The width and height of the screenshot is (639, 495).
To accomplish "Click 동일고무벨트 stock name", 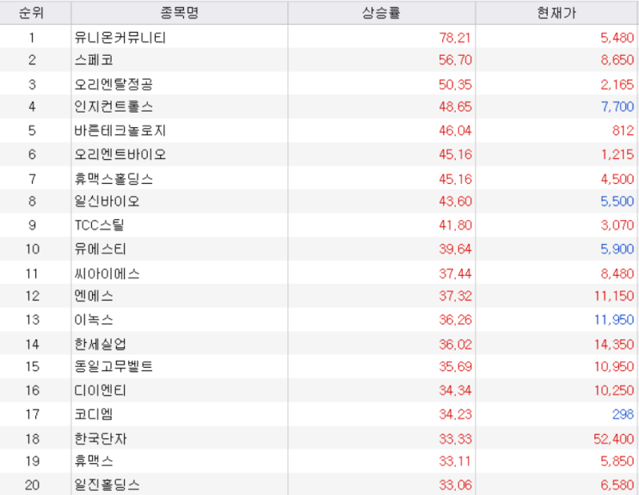I will pos(114,366).
